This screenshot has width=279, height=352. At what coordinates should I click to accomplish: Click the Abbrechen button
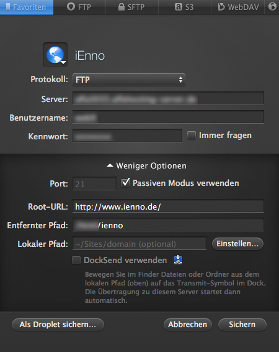pyautogui.click(x=187, y=325)
